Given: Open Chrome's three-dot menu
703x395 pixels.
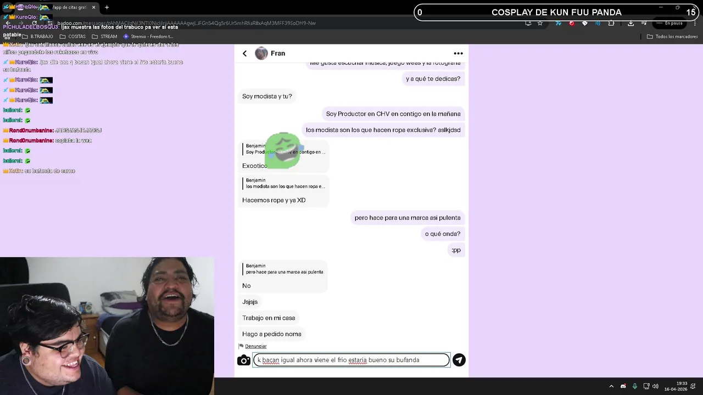Looking at the screenshot, I should point(695,23).
